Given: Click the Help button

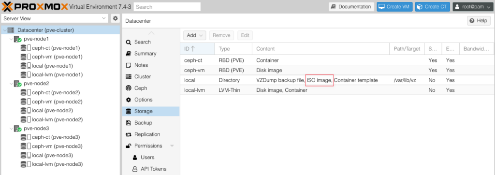Looking at the screenshot, I should 479,20.
